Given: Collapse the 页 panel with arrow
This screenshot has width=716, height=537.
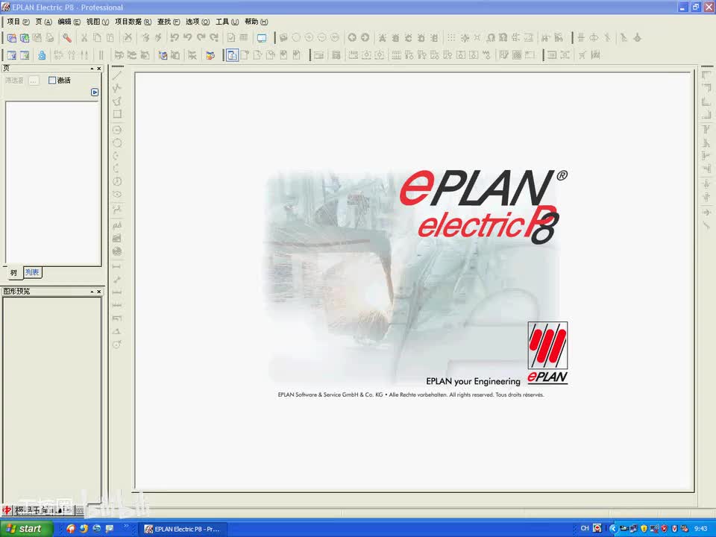Looking at the screenshot, I should 92,69.
